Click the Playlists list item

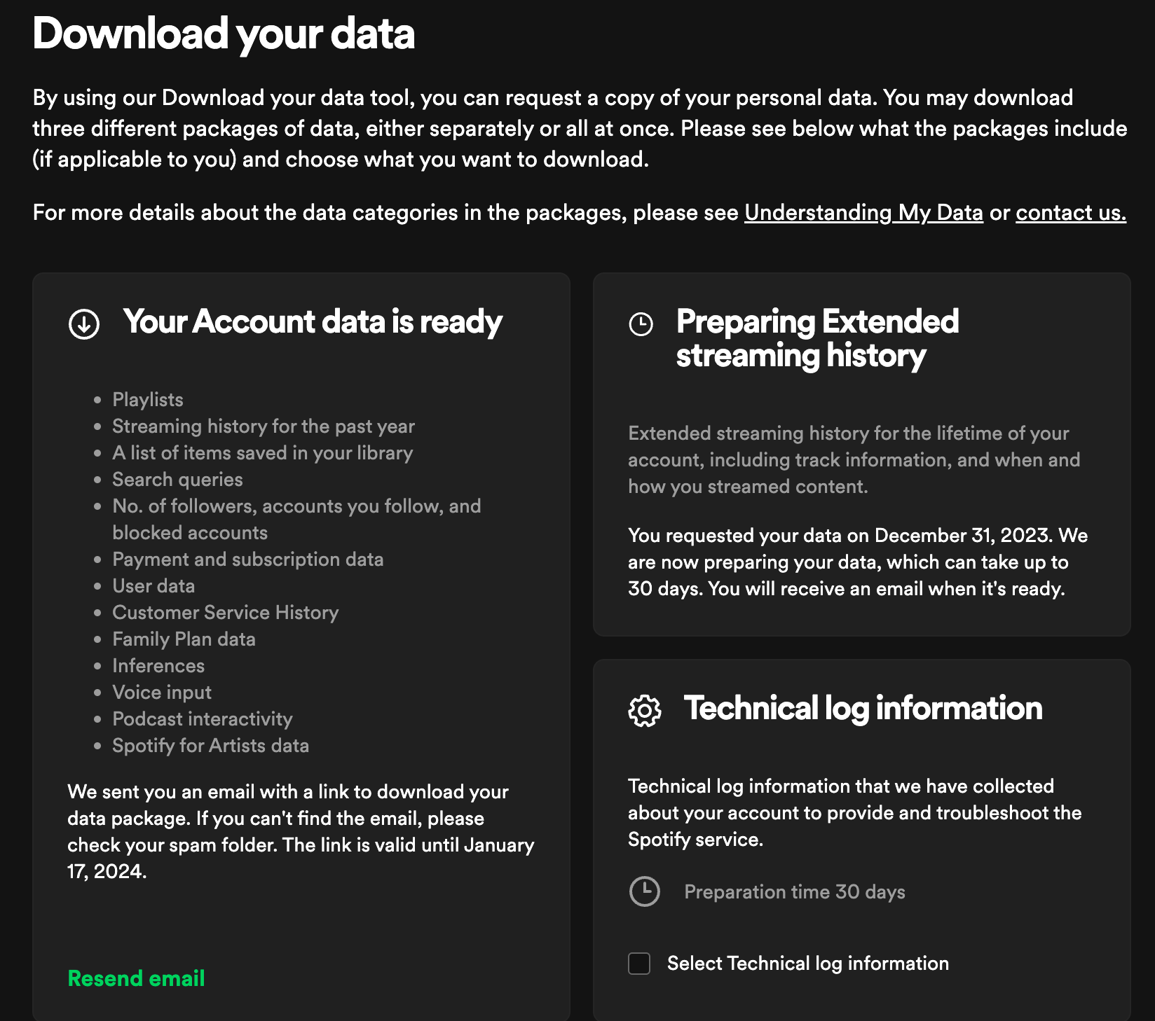coord(148,400)
